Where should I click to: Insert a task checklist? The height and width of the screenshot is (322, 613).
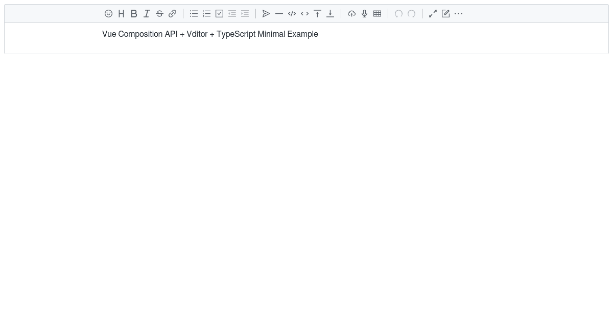point(219,14)
